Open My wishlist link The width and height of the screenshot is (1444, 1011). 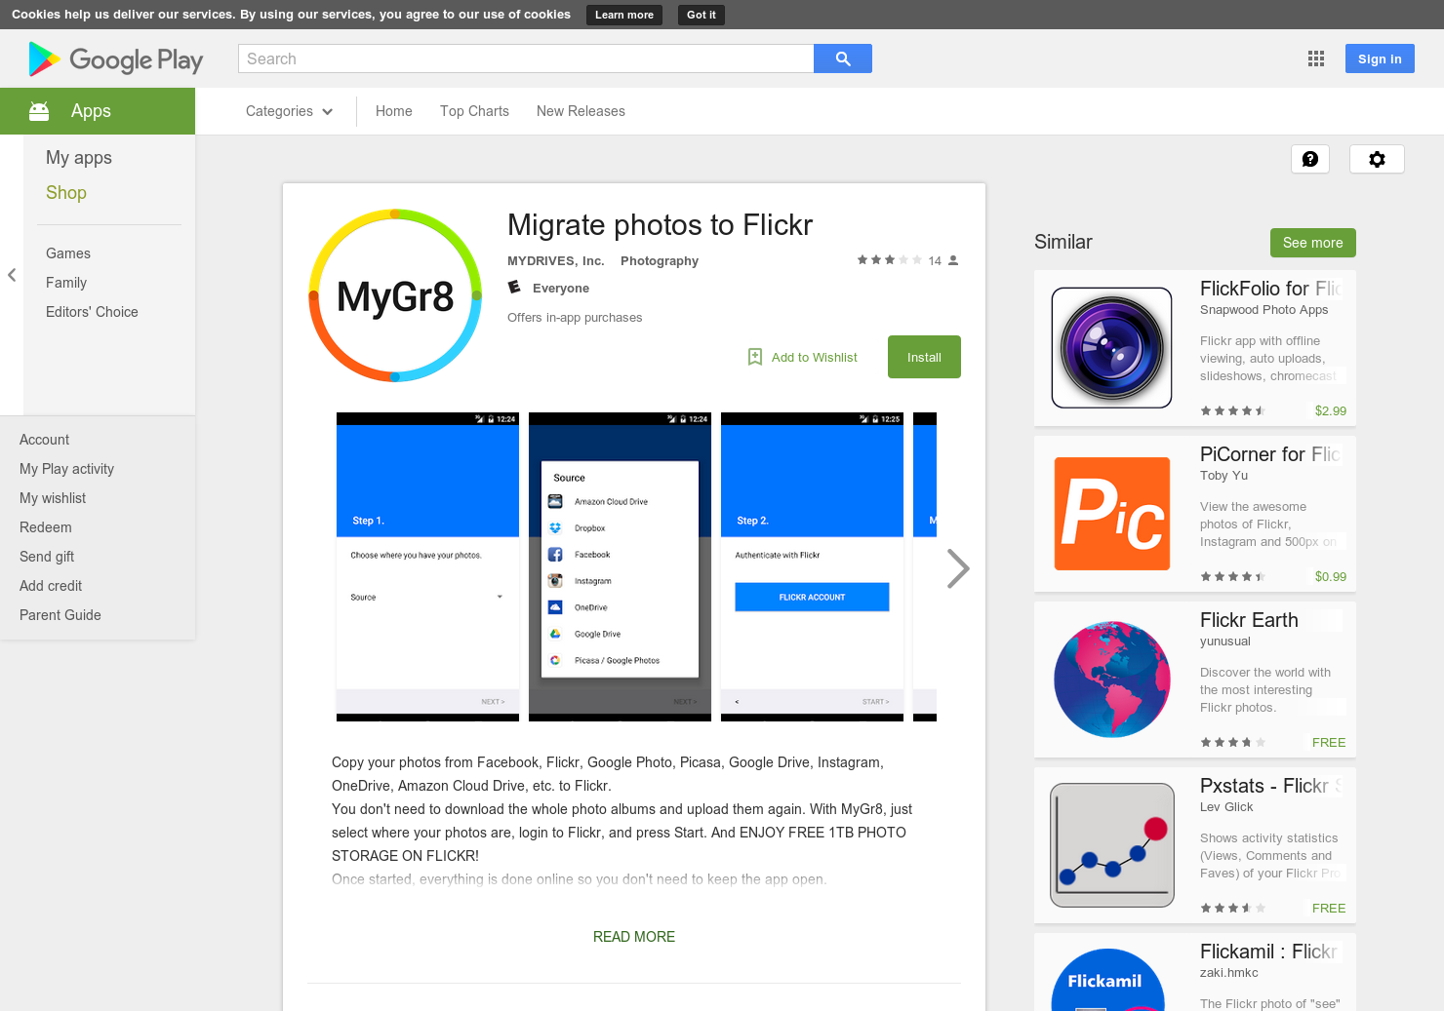pos(53,498)
